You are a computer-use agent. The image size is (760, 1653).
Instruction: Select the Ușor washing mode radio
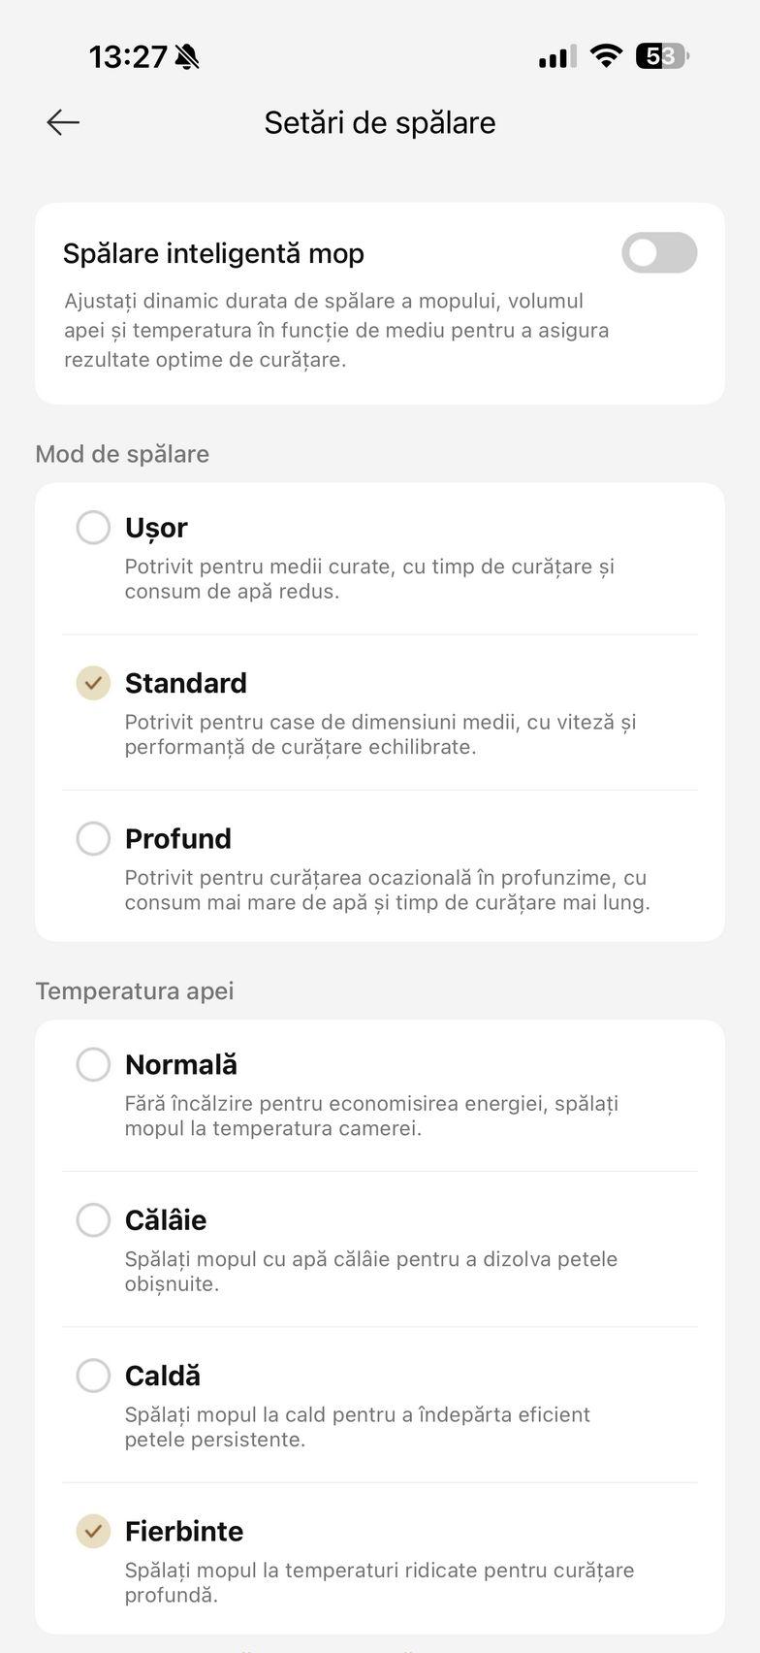[x=93, y=528]
